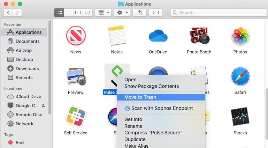
Task: Select the Photo Booth app icon
Action: click(199, 35)
